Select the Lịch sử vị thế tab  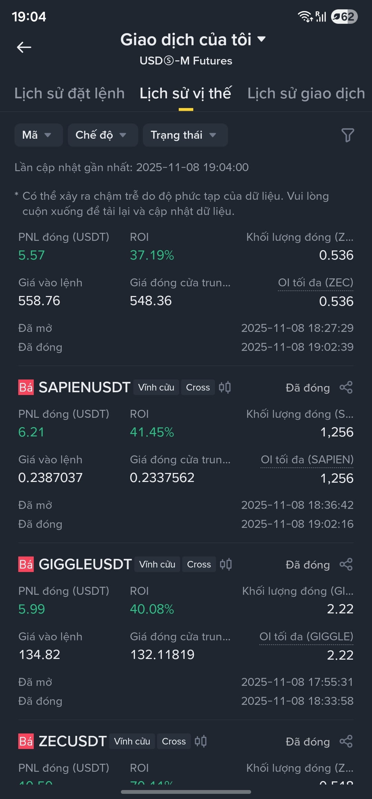(185, 93)
